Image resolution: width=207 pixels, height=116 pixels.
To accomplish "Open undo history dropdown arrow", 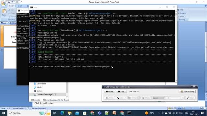I will pos(15,2).
